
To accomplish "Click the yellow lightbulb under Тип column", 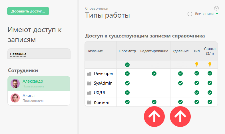I will click(196, 64).
